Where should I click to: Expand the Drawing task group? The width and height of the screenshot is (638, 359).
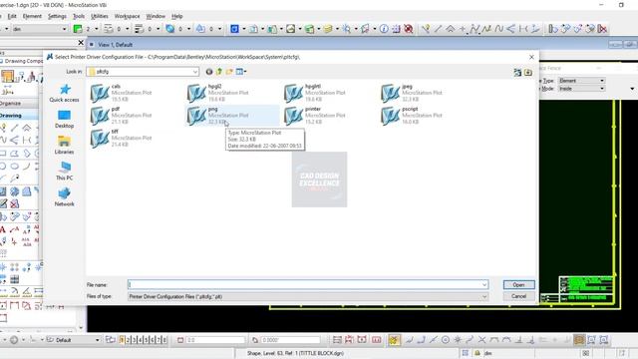pyautogui.click(x=19, y=116)
